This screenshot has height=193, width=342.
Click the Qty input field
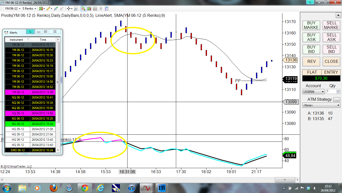(331, 92)
